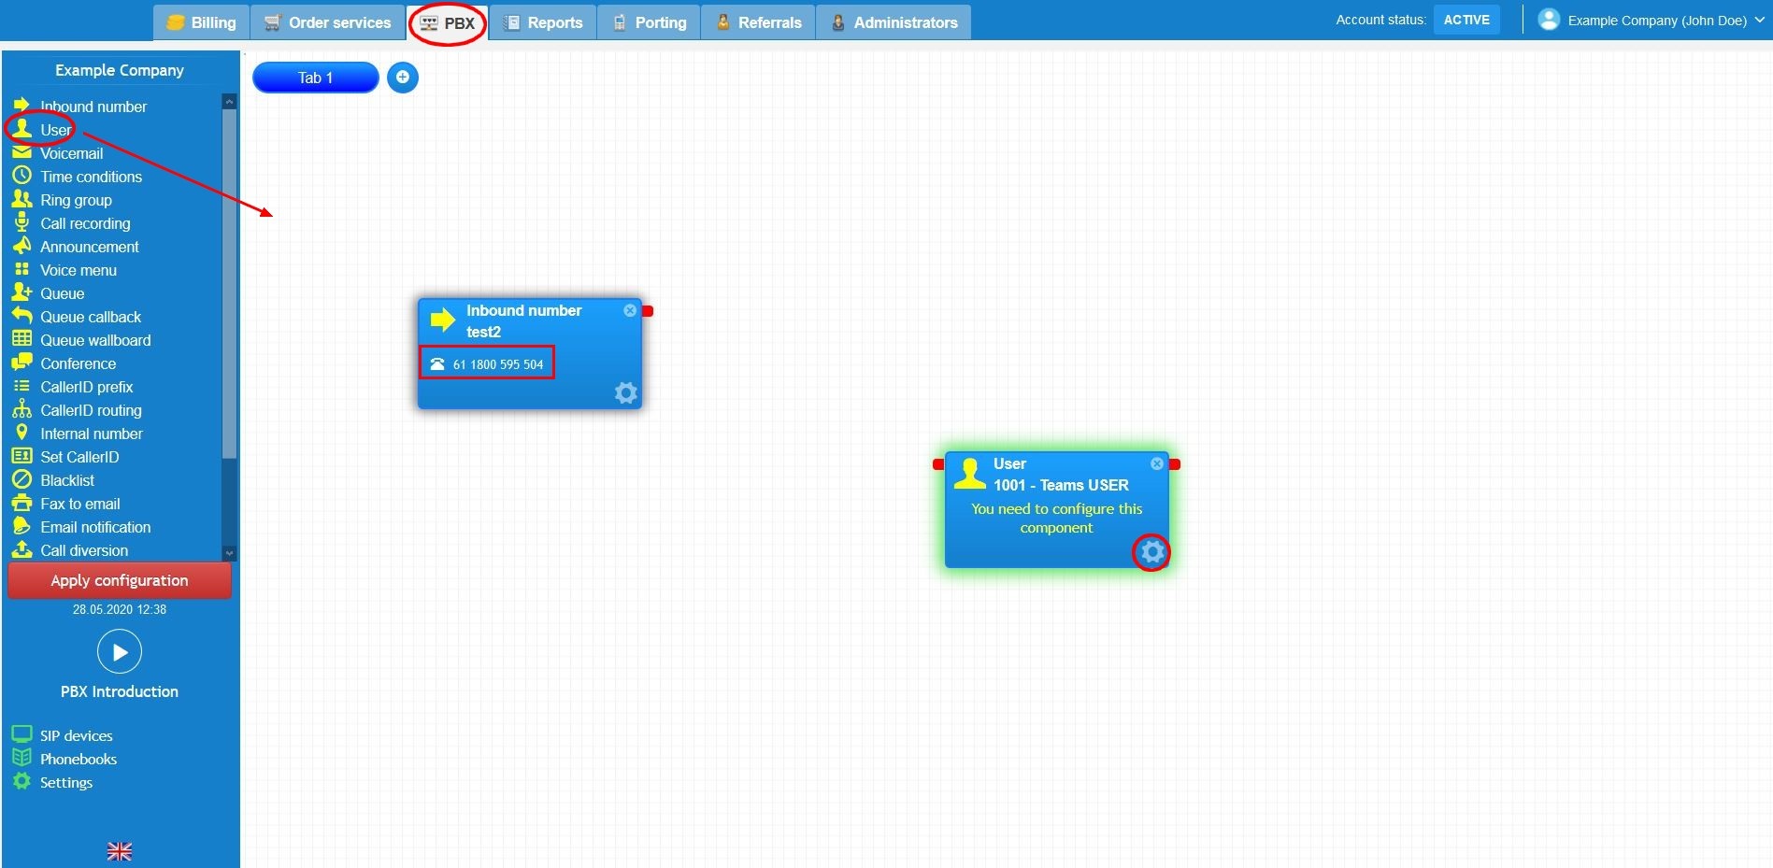Open the Voice menu component

(x=79, y=270)
